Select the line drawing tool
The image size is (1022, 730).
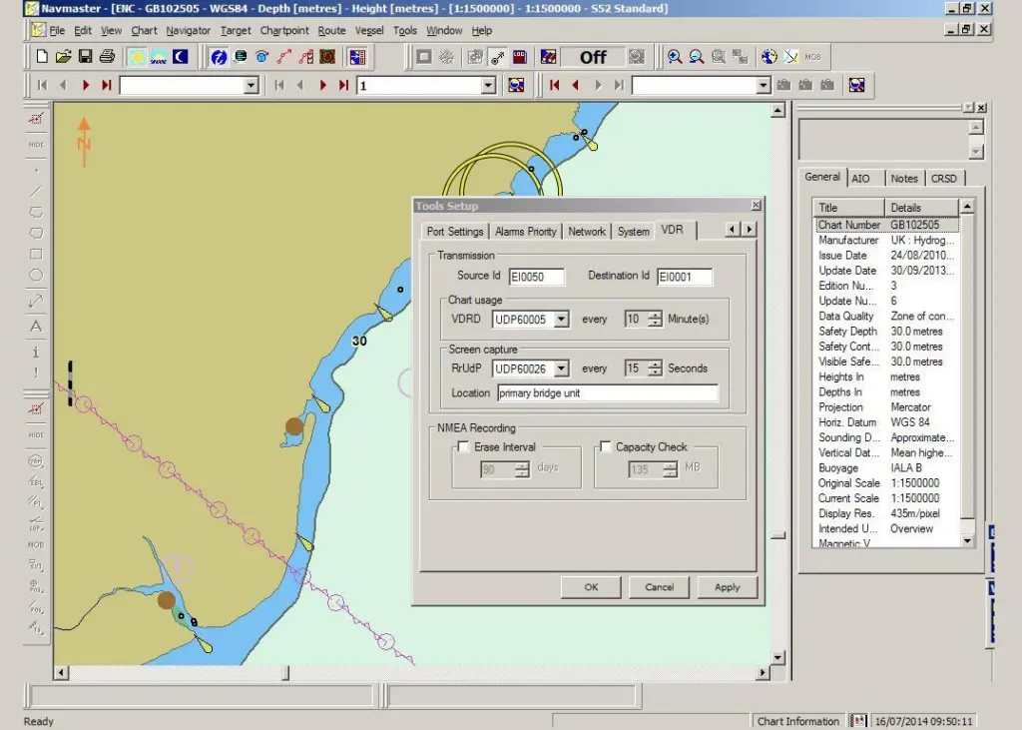(x=36, y=191)
